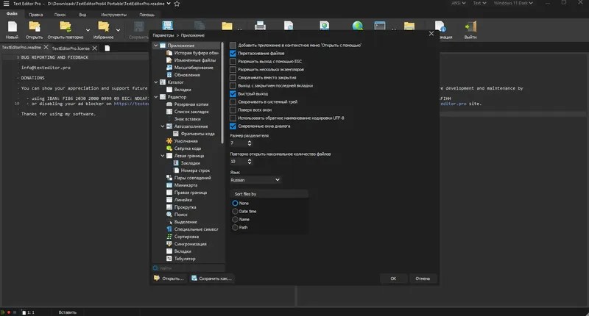Image resolution: width=589 pixels, height=316 pixels.
Task: Close the TextEditorPro.readme tab
Action: 46,47
